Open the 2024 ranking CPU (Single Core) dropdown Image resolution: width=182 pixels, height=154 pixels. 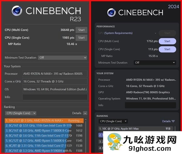click(113, 121)
